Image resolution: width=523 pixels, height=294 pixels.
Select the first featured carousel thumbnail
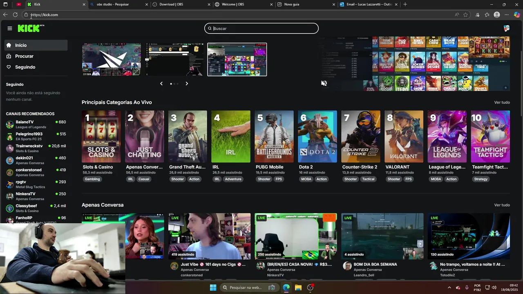point(111,60)
